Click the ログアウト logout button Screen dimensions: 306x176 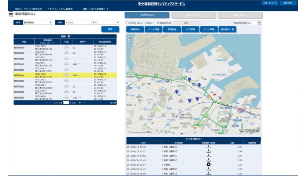(288, 3)
